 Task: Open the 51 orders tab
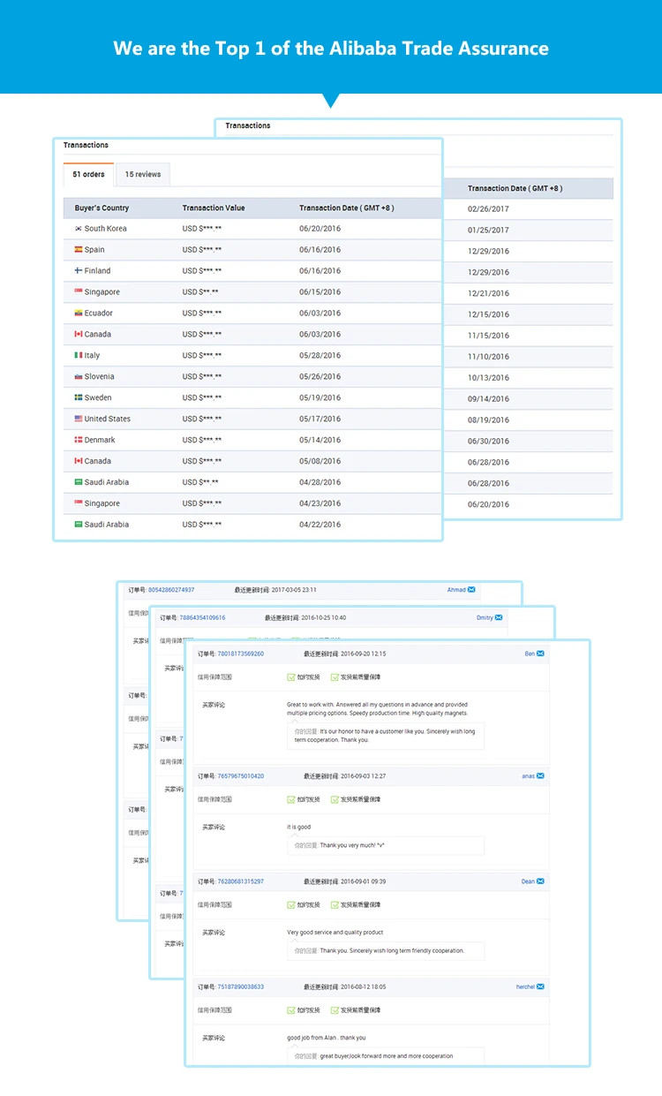tap(88, 174)
